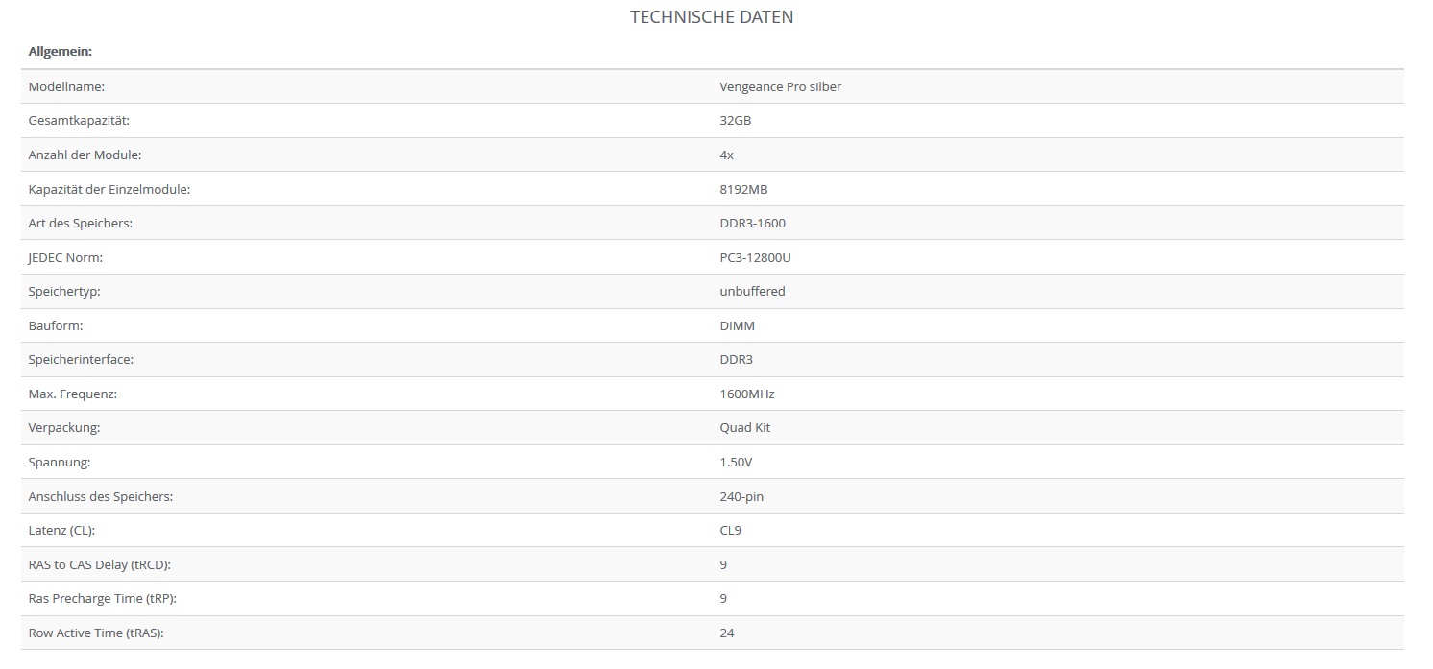Select the PC3-12800U value
The image size is (1433, 669).
tap(755, 257)
